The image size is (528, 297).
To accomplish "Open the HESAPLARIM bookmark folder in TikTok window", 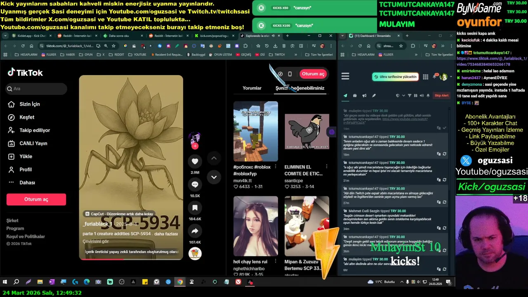I will tap(26, 54).
